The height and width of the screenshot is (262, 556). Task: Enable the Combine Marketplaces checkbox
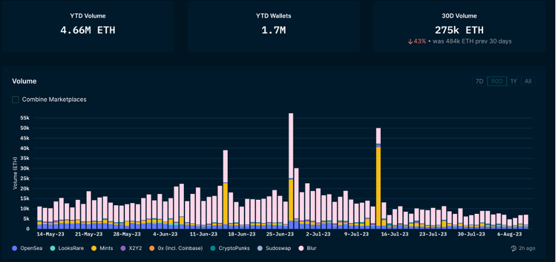(x=15, y=100)
